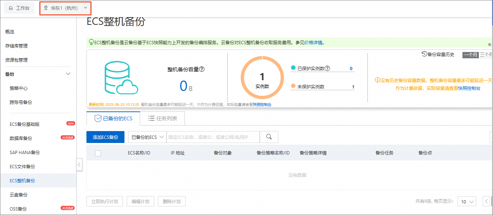Open 资源包管理 in the sidebar
The width and height of the screenshot is (493, 215).
(16, 60)
